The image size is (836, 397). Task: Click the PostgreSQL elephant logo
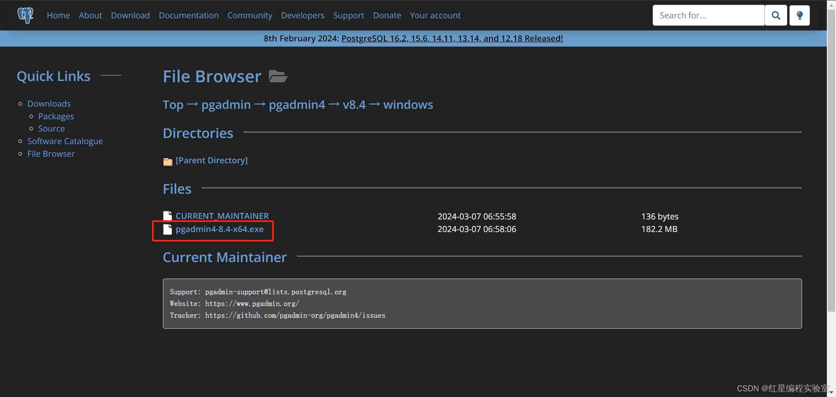click(25, 15)
